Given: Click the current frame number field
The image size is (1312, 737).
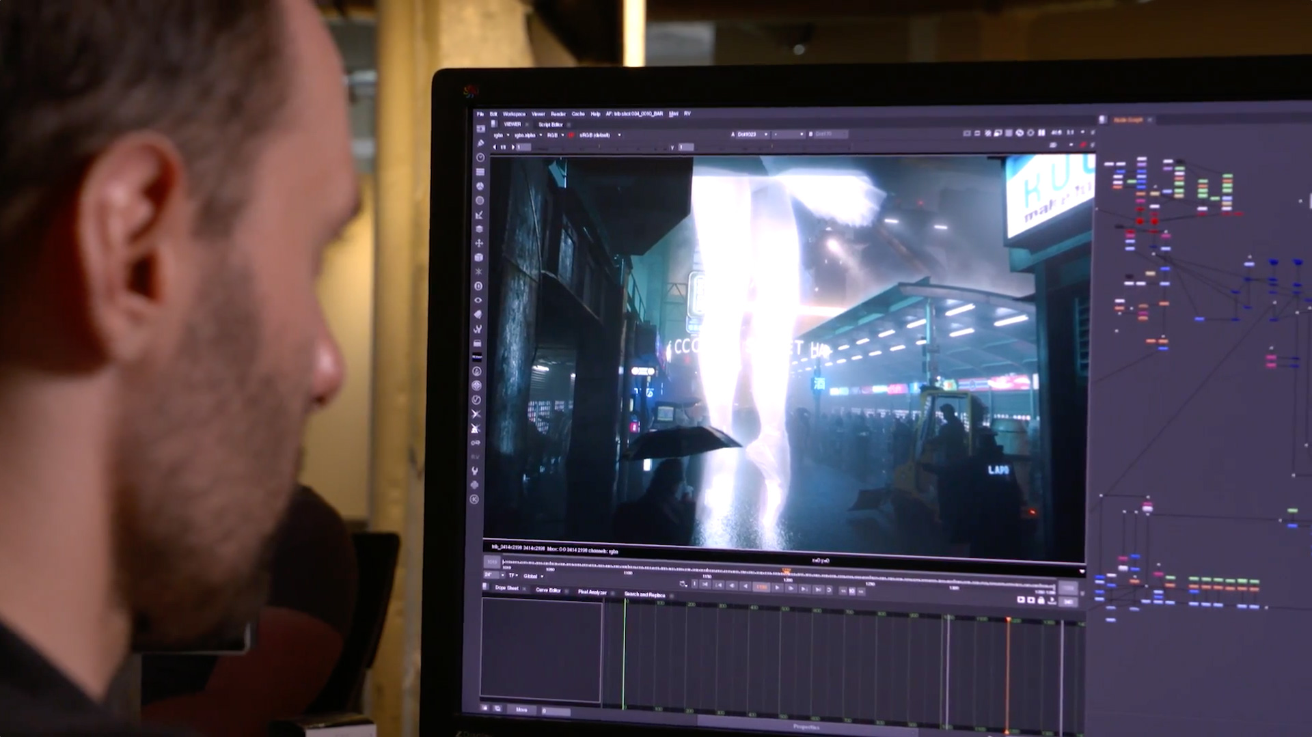Looking at the screenshot, I should [761, 587].
